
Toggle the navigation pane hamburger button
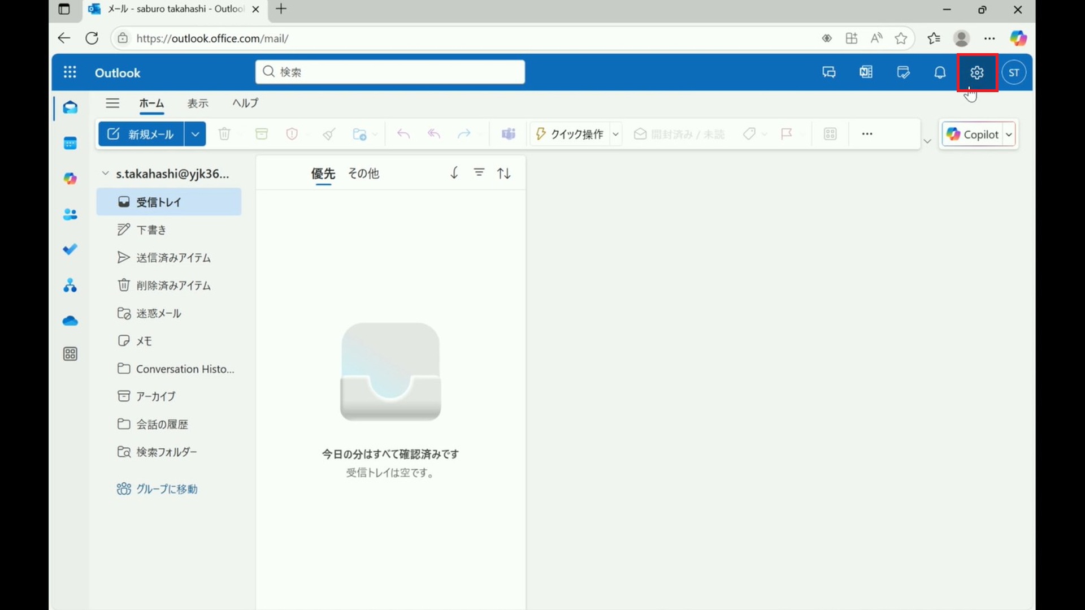(112, 103)
